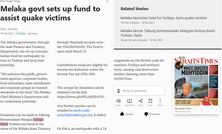Downvote the article

[x=152, y=114]
